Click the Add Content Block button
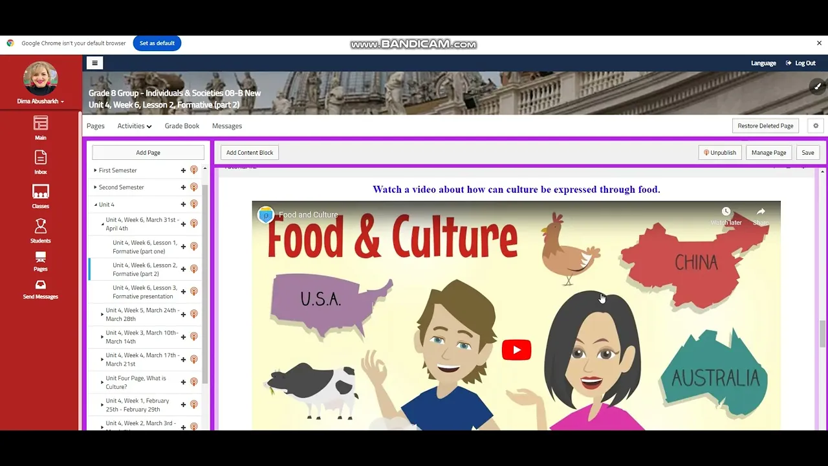The image size is (828, 466). pos(250,153)
